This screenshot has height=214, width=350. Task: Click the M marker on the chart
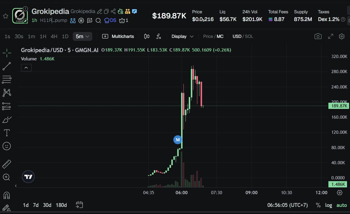178,140
